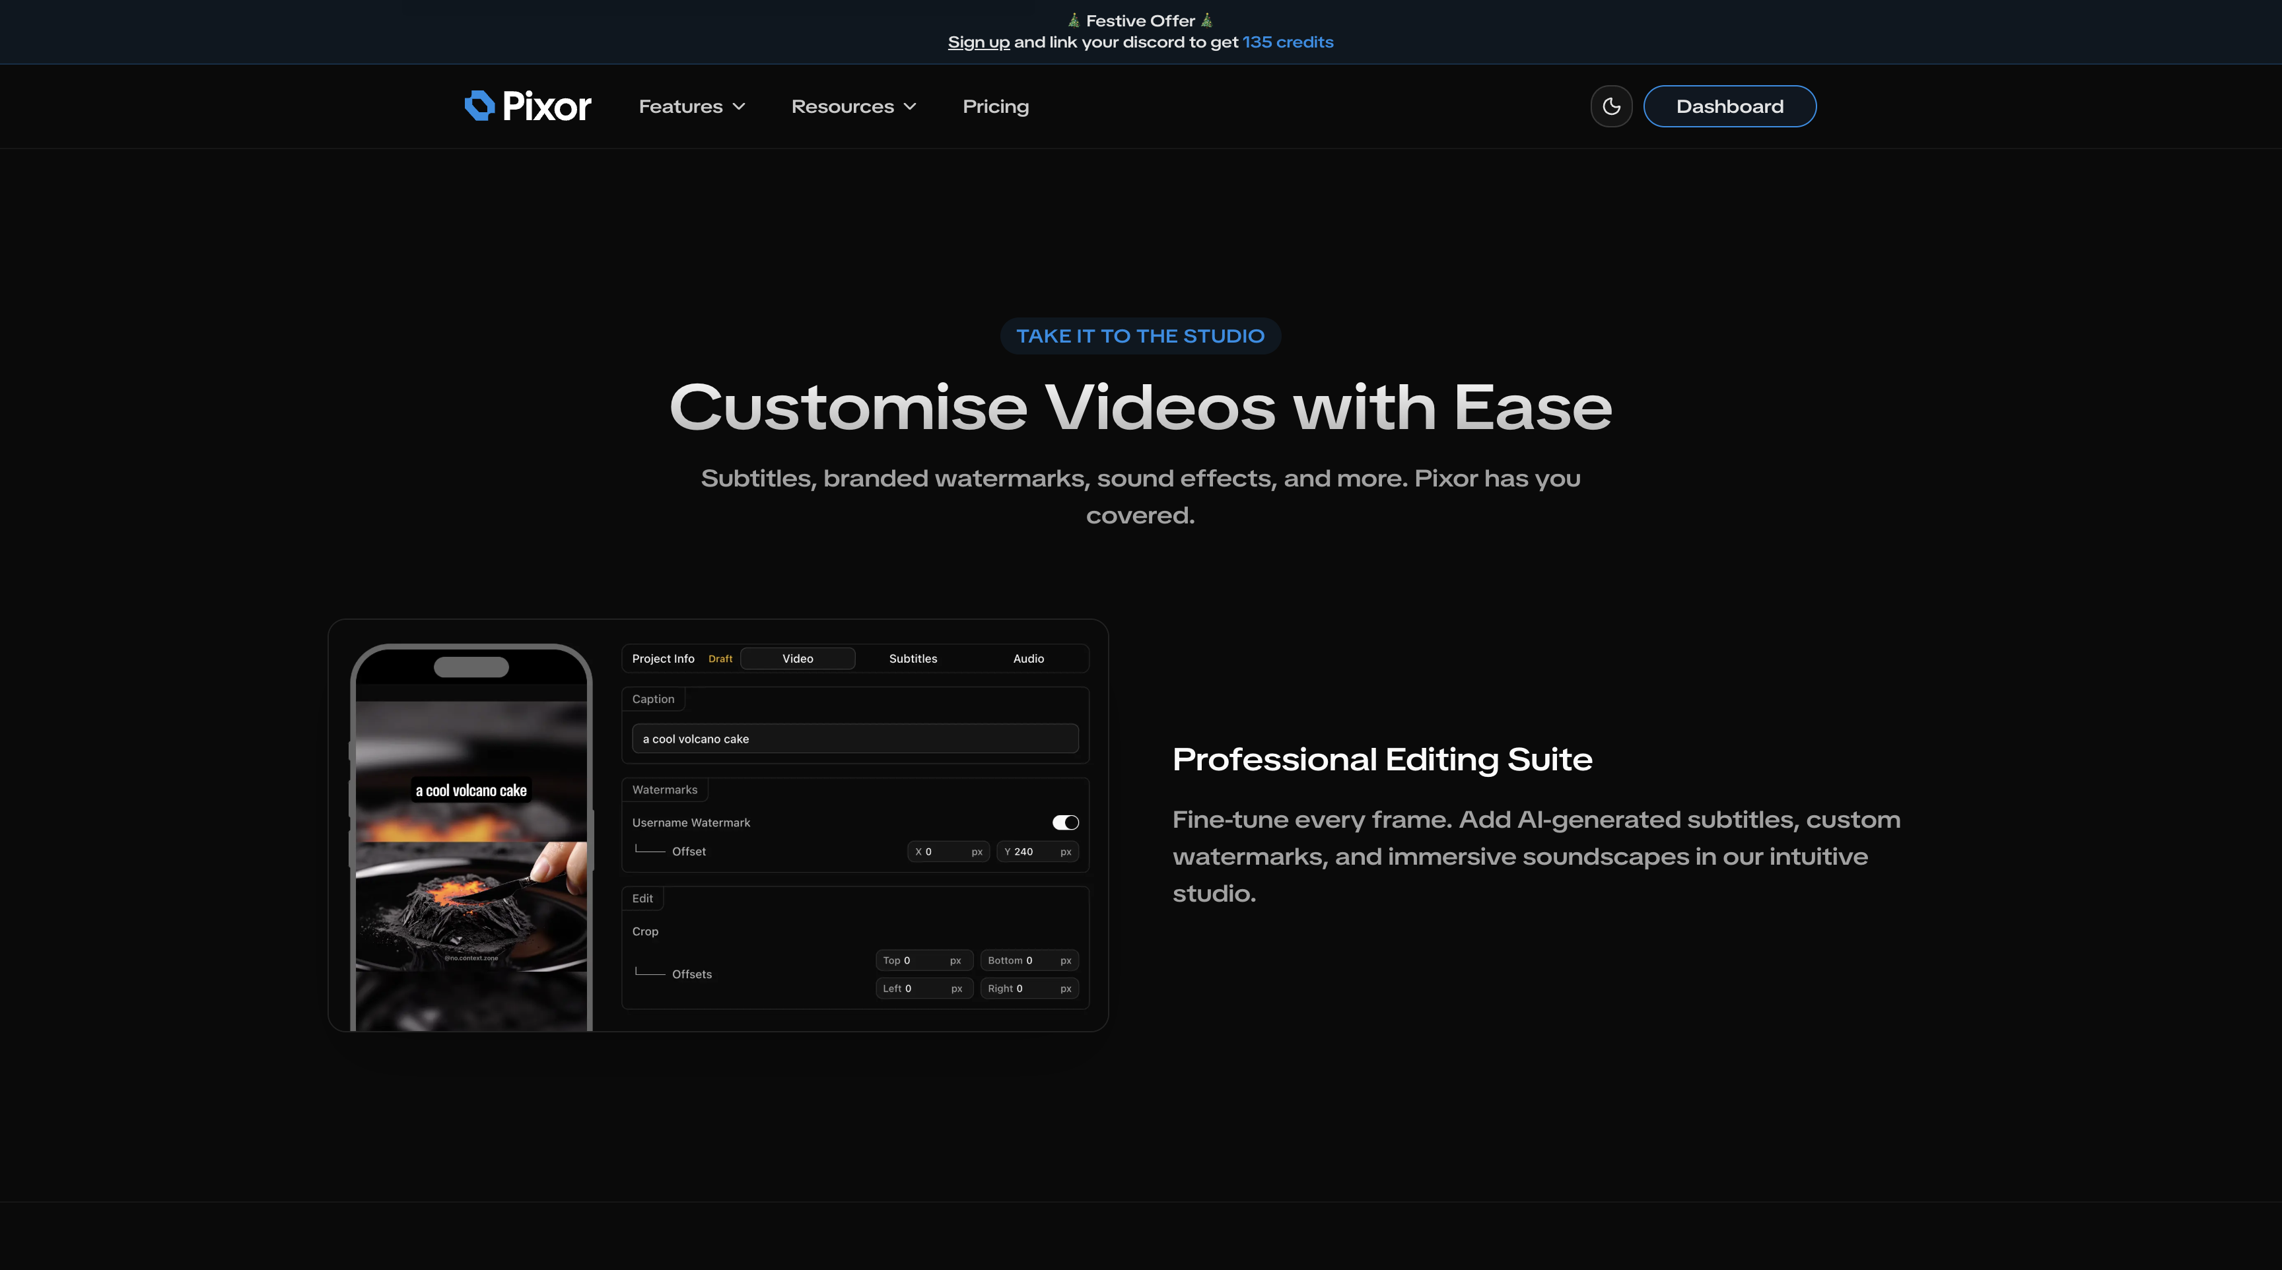This screenshot has width=2282, height=1270.
Task: Switch to the Subtitles tab
Action: [x=913, y=658]
